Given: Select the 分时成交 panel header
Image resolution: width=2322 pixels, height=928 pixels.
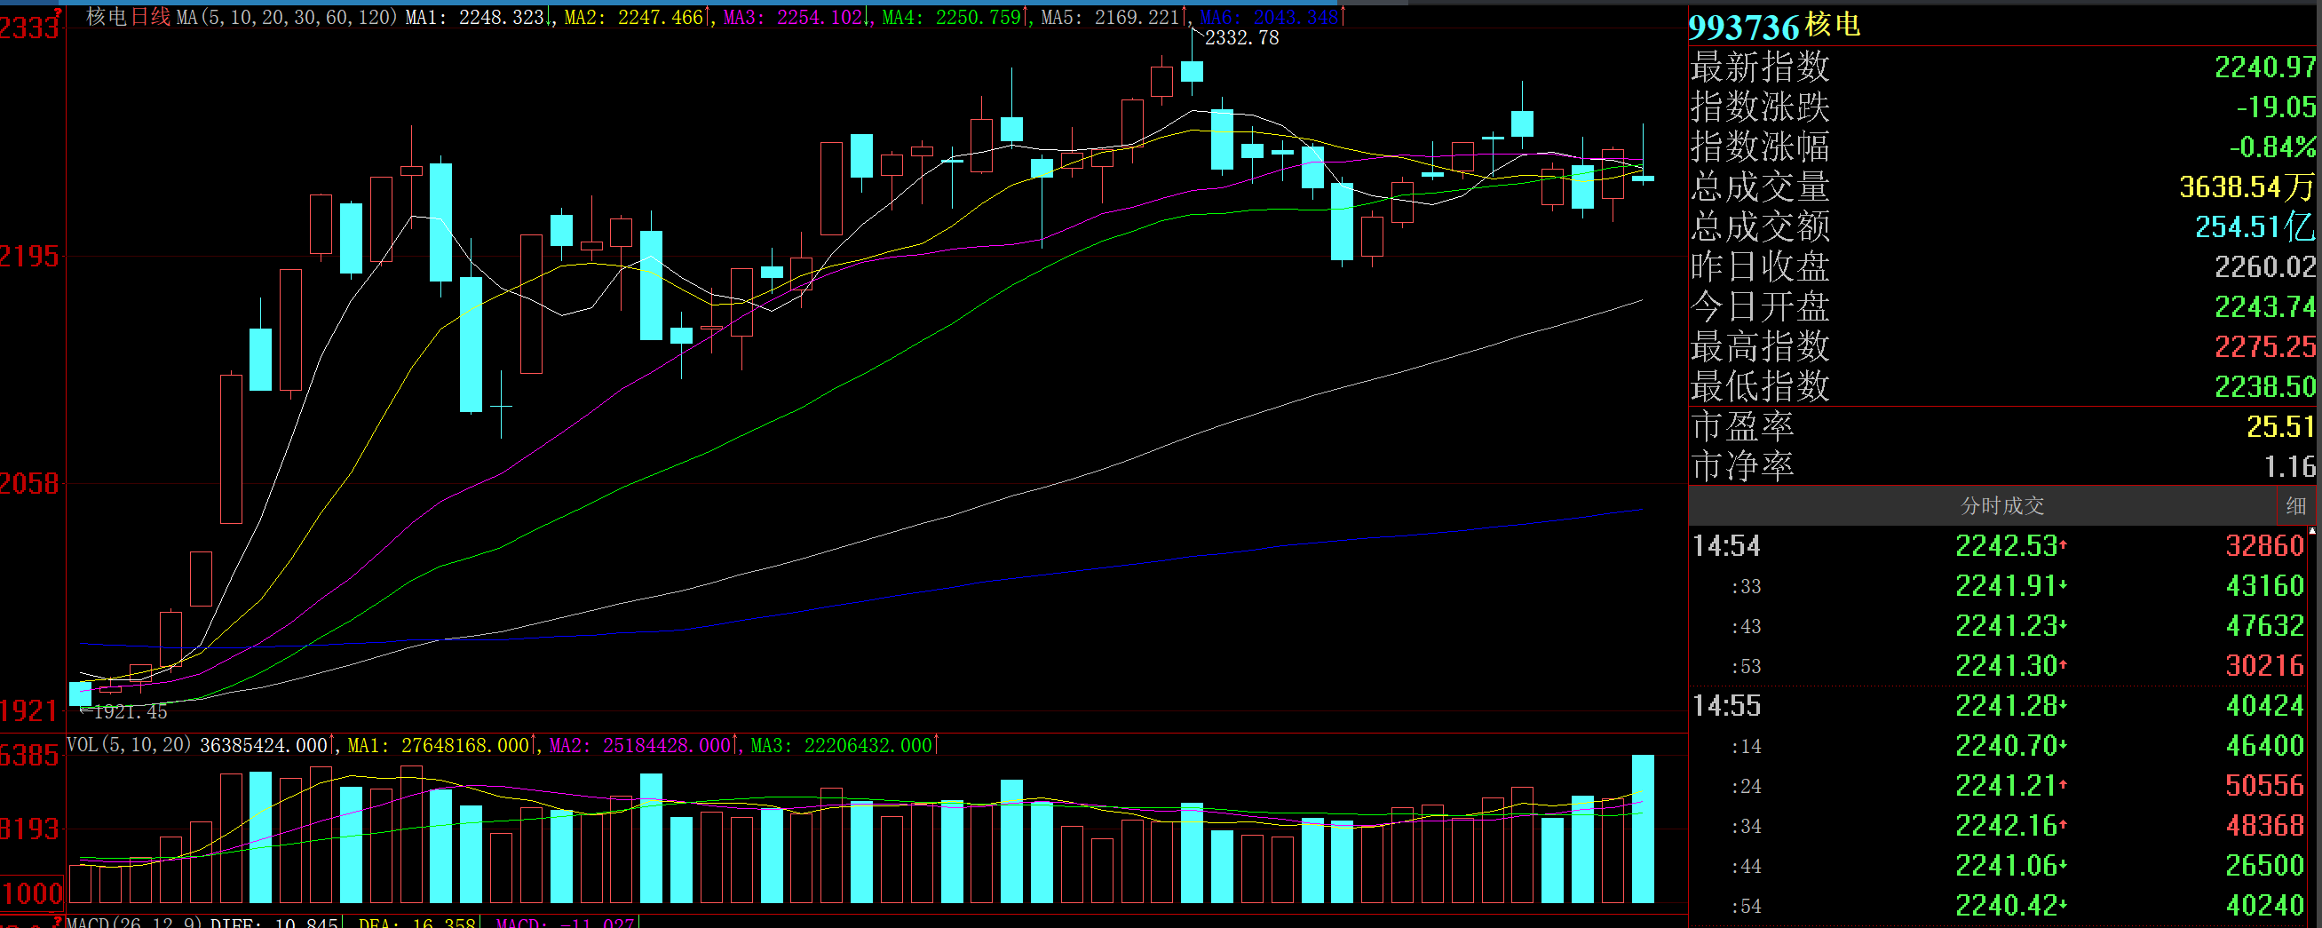Looking at the screenshot, I should 2001,506.
